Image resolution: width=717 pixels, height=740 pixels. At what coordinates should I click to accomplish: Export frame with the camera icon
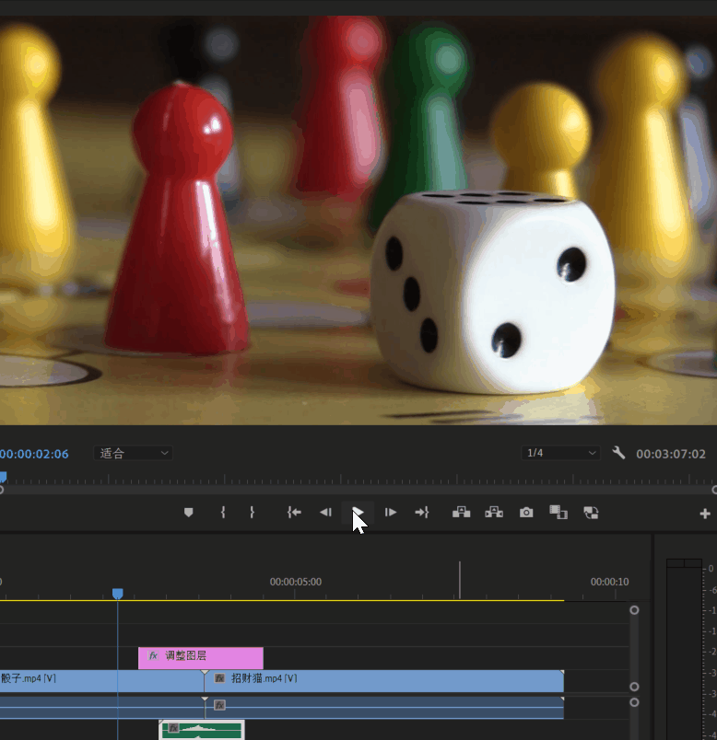526,513
